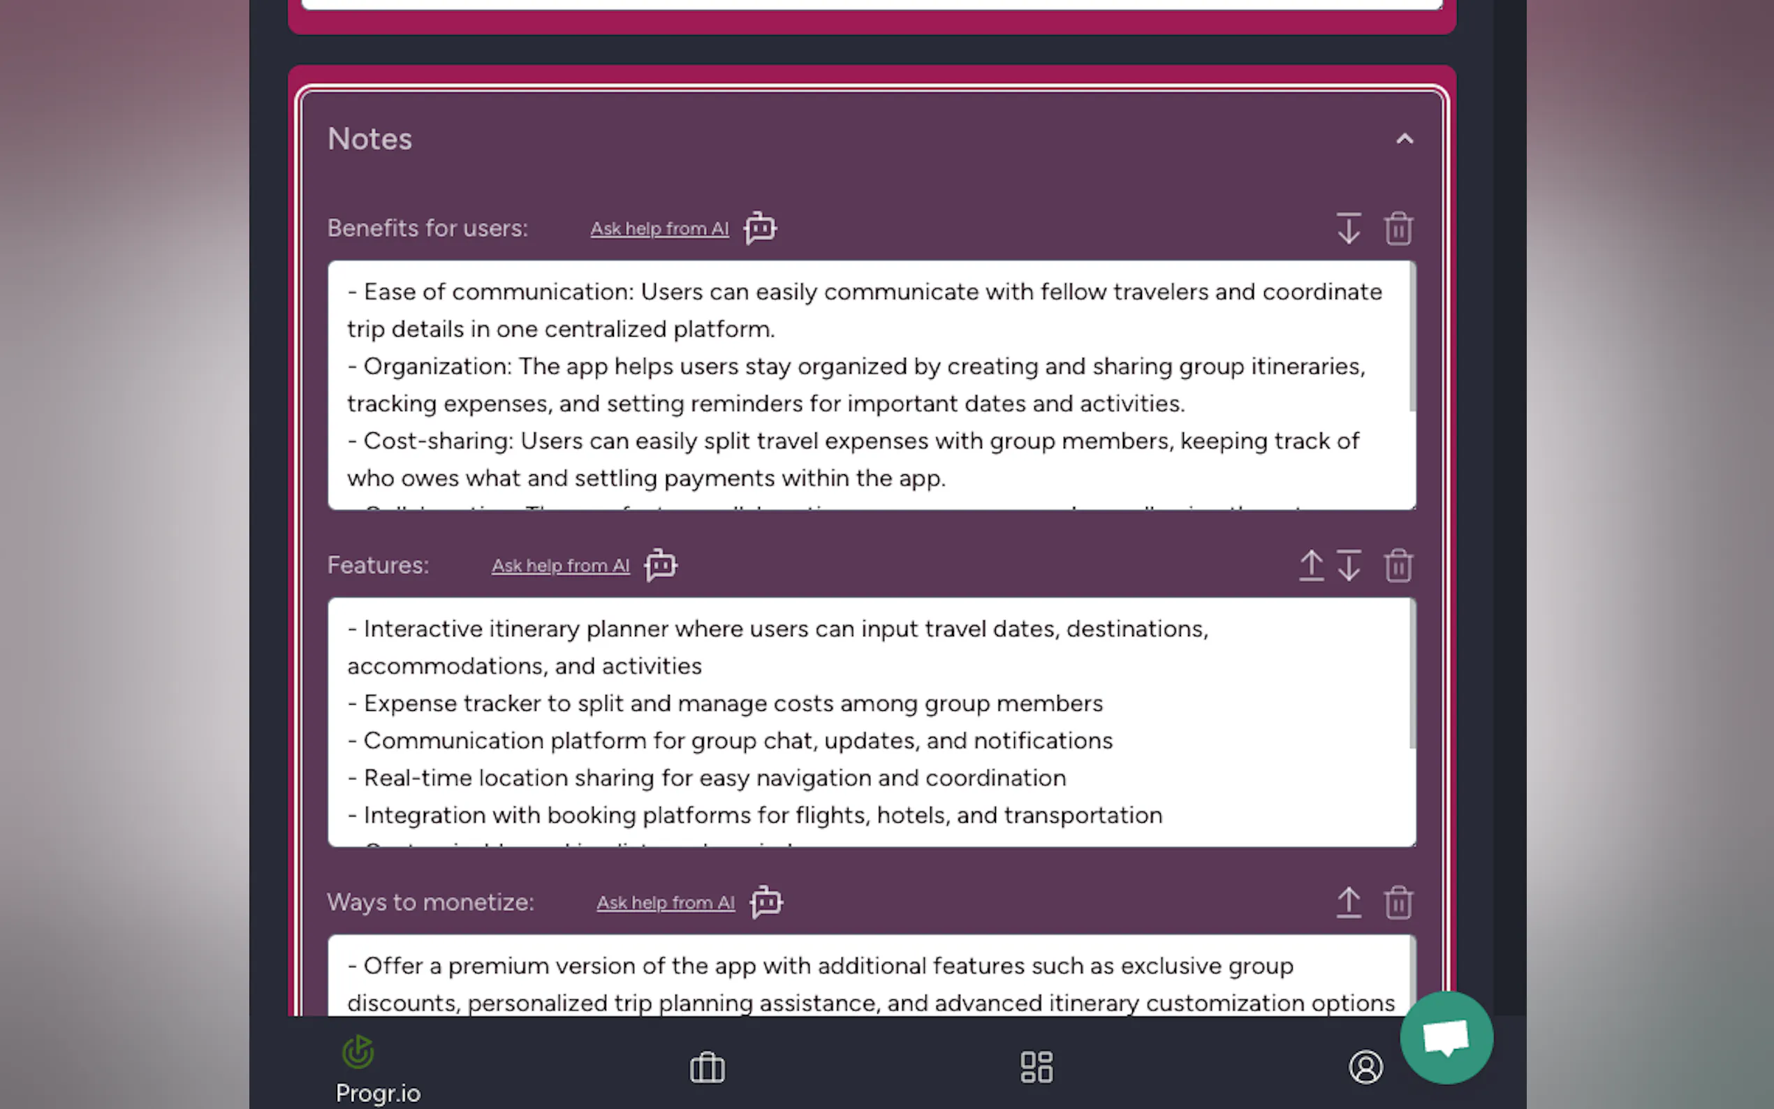Ask help from AI for Features
Image resolution: width=1774 pixels, height=1109 pixels.
[560, 566]
